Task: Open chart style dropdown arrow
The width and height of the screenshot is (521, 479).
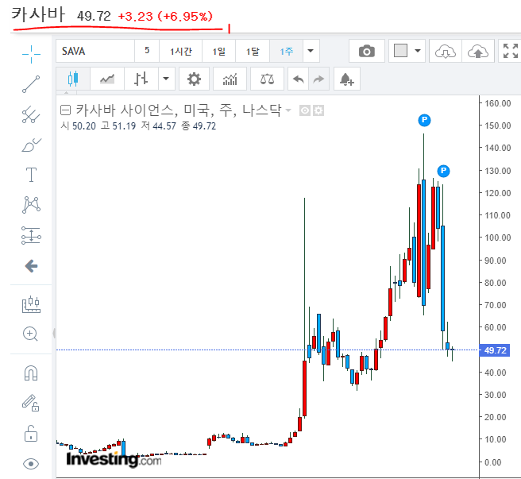Action: click(167, 79)
